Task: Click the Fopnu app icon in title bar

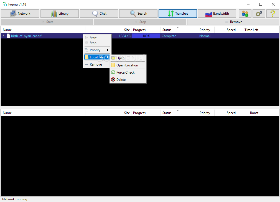Action: click(4, 4)
